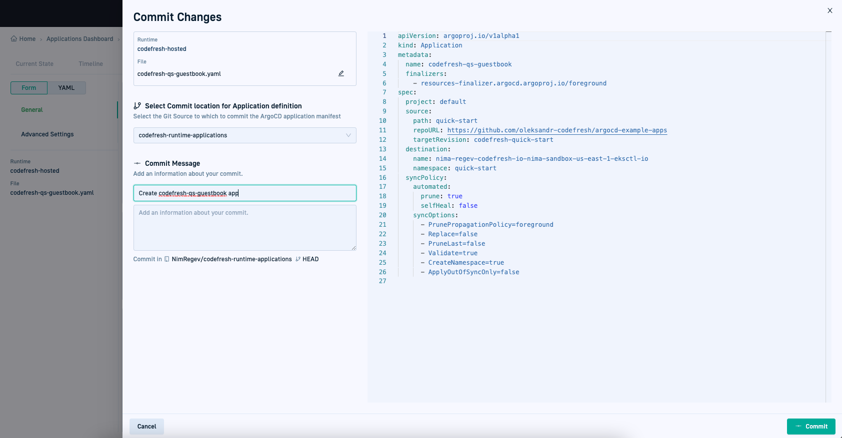The width and height of the screenshot is (842, 438).
Task: Open the Current State tab
Action: (x=34, y=64)
